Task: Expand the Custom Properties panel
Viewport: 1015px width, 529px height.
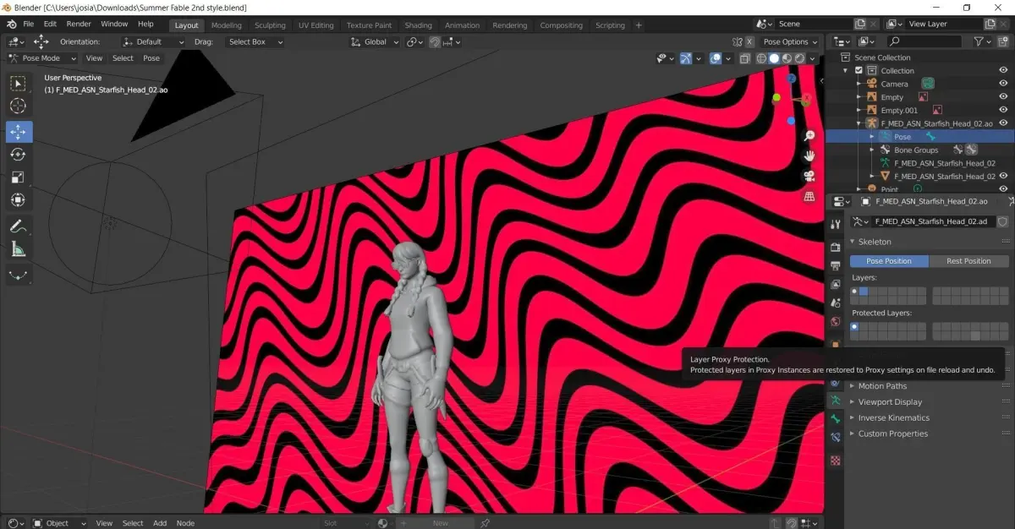Action: (892, 434)
